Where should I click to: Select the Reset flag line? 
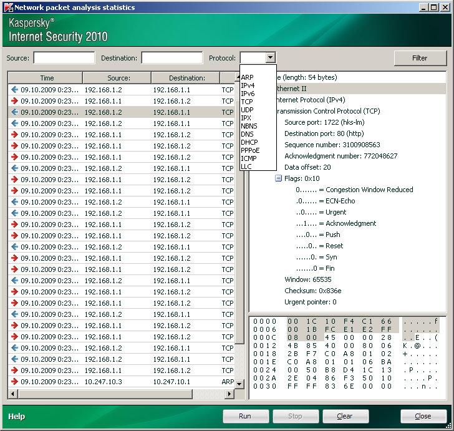[x=319, y=246]
